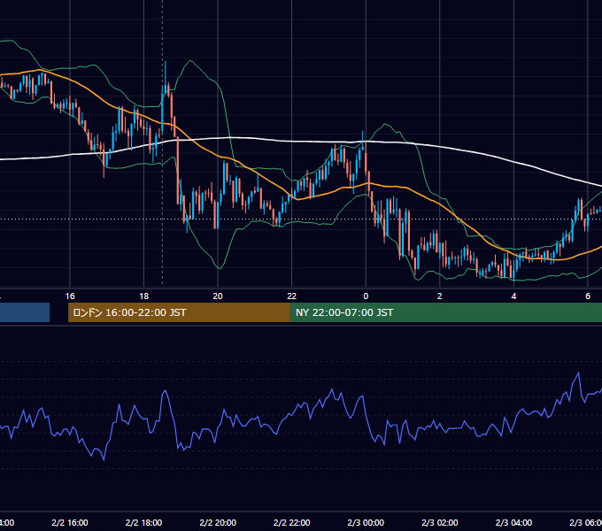Image resolution: width=602 pixels, height=531 pixels.
Task: Click the '20' hour label on price chart axis
Action: click(x=218, y=296)
